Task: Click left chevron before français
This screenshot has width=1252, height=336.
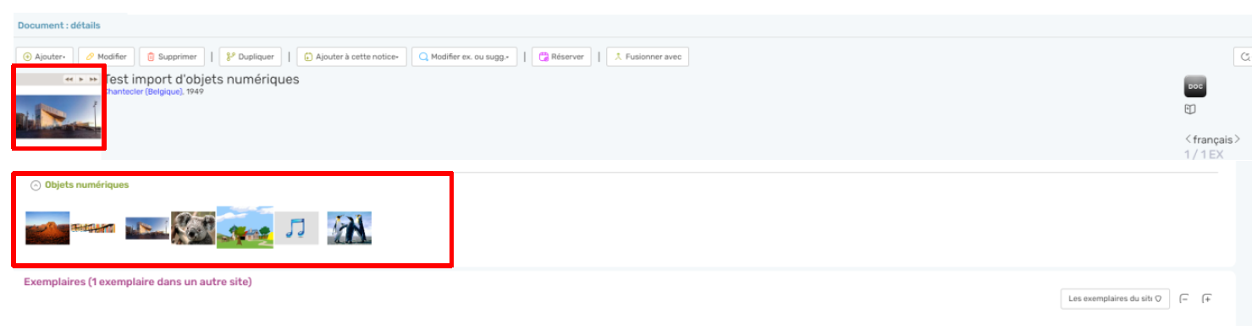Action: 1188,139
